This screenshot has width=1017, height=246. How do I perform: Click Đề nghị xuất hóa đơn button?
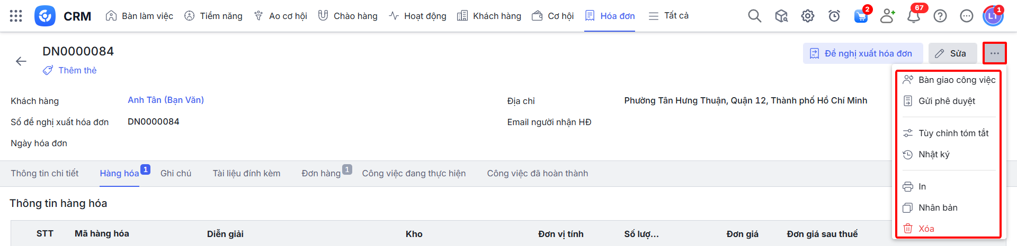862,53
